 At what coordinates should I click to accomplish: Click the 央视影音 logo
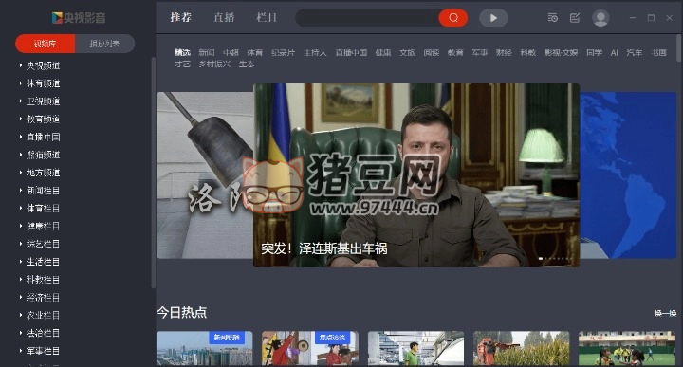coord(79,18)
